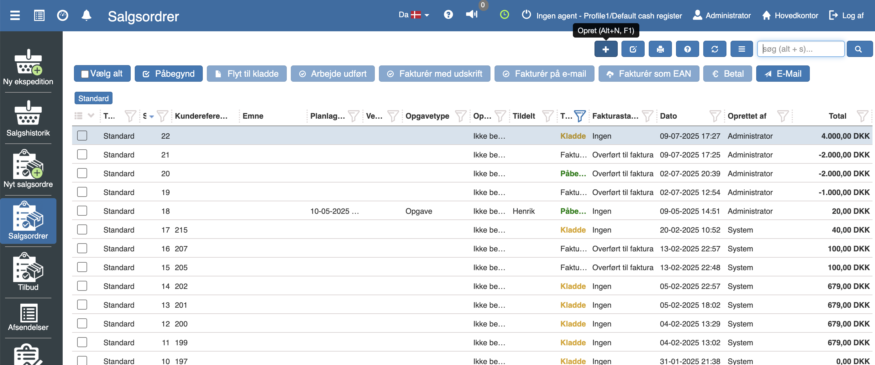
Task: Open Ny ekspedition in sidebar
Action: click(28, 68)
